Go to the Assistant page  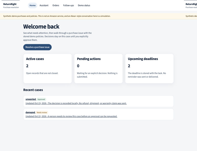pos(44,6)
